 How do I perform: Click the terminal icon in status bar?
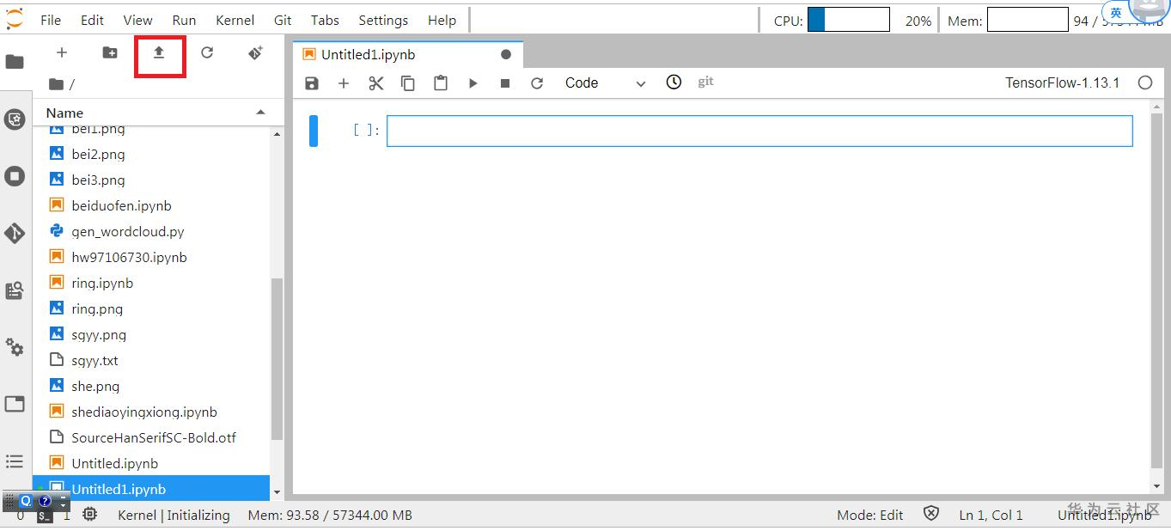(45, 516)
